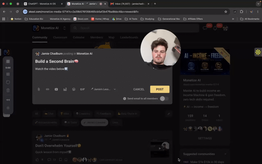Open the chat messages icon
The width and height of the screenshot is (262, 164).
coord(205,28)
